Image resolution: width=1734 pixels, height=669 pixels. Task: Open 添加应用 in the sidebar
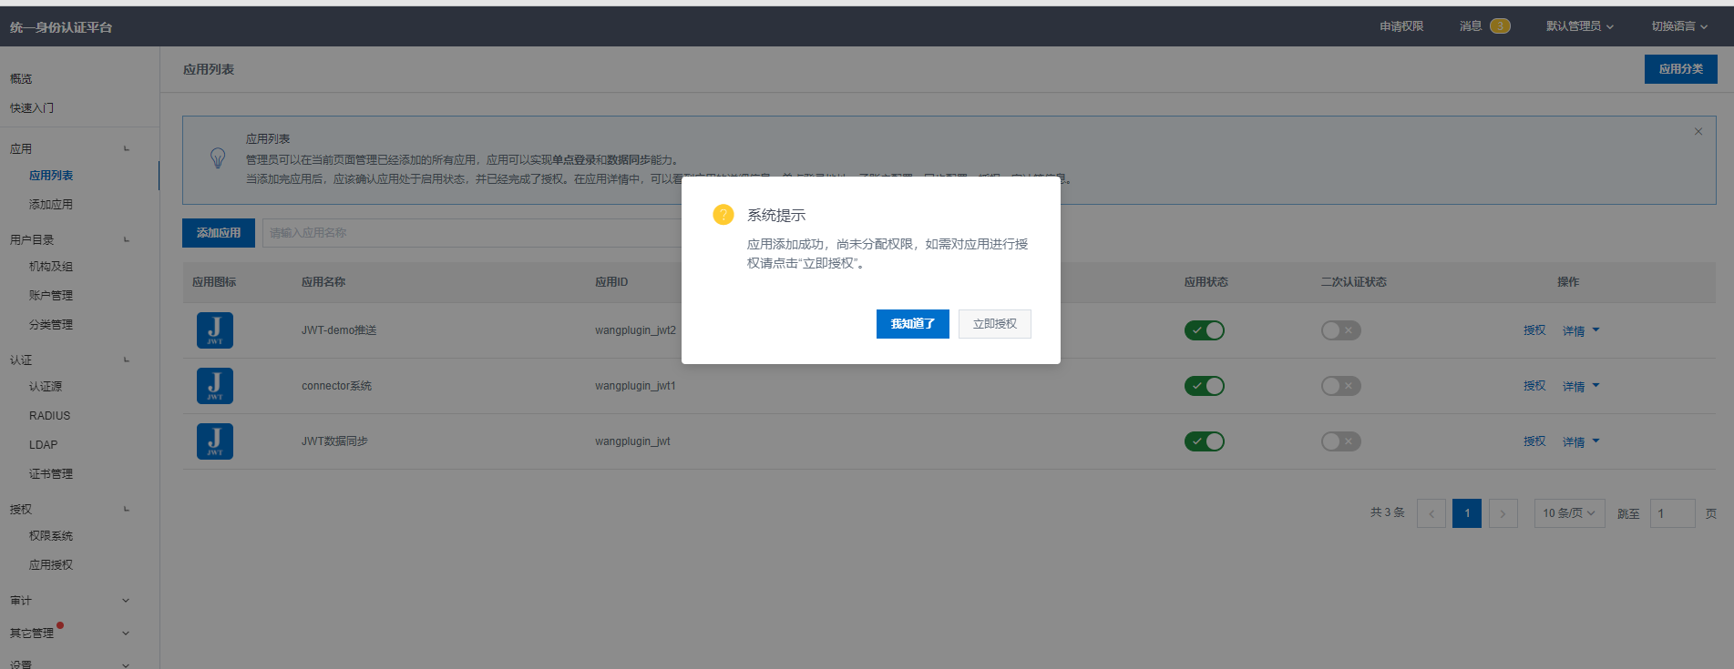pyautogui.click(x=51, y=205)
